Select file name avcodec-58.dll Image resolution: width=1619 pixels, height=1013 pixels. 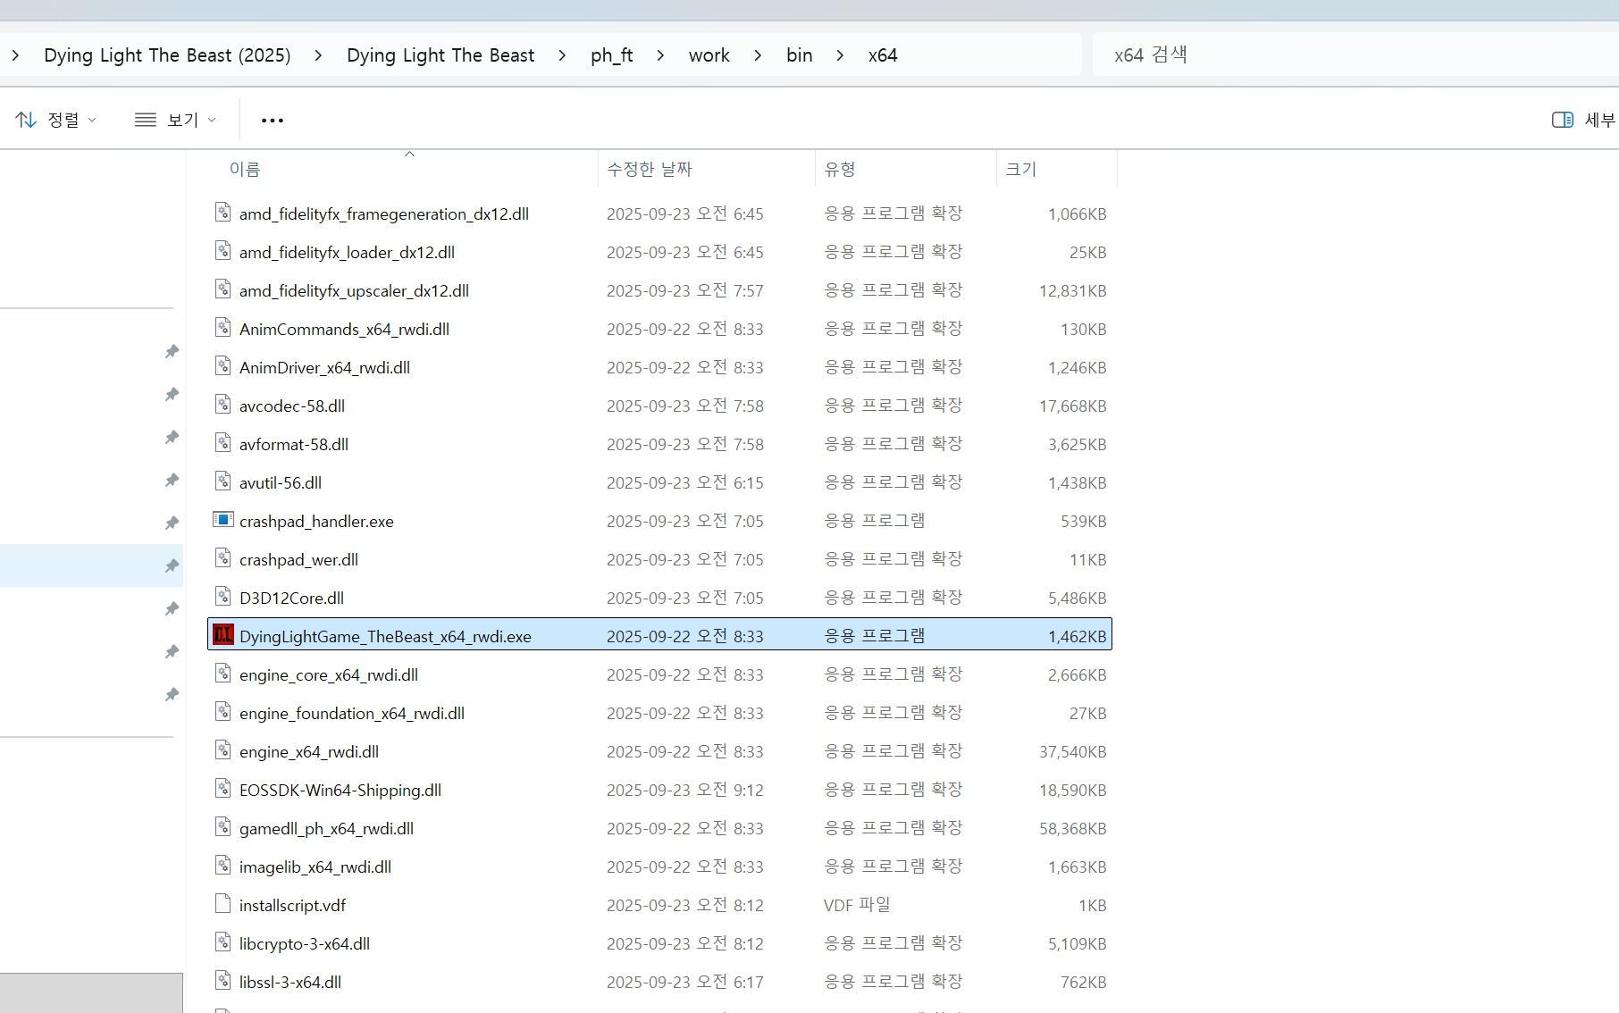(x=292, y=406)
